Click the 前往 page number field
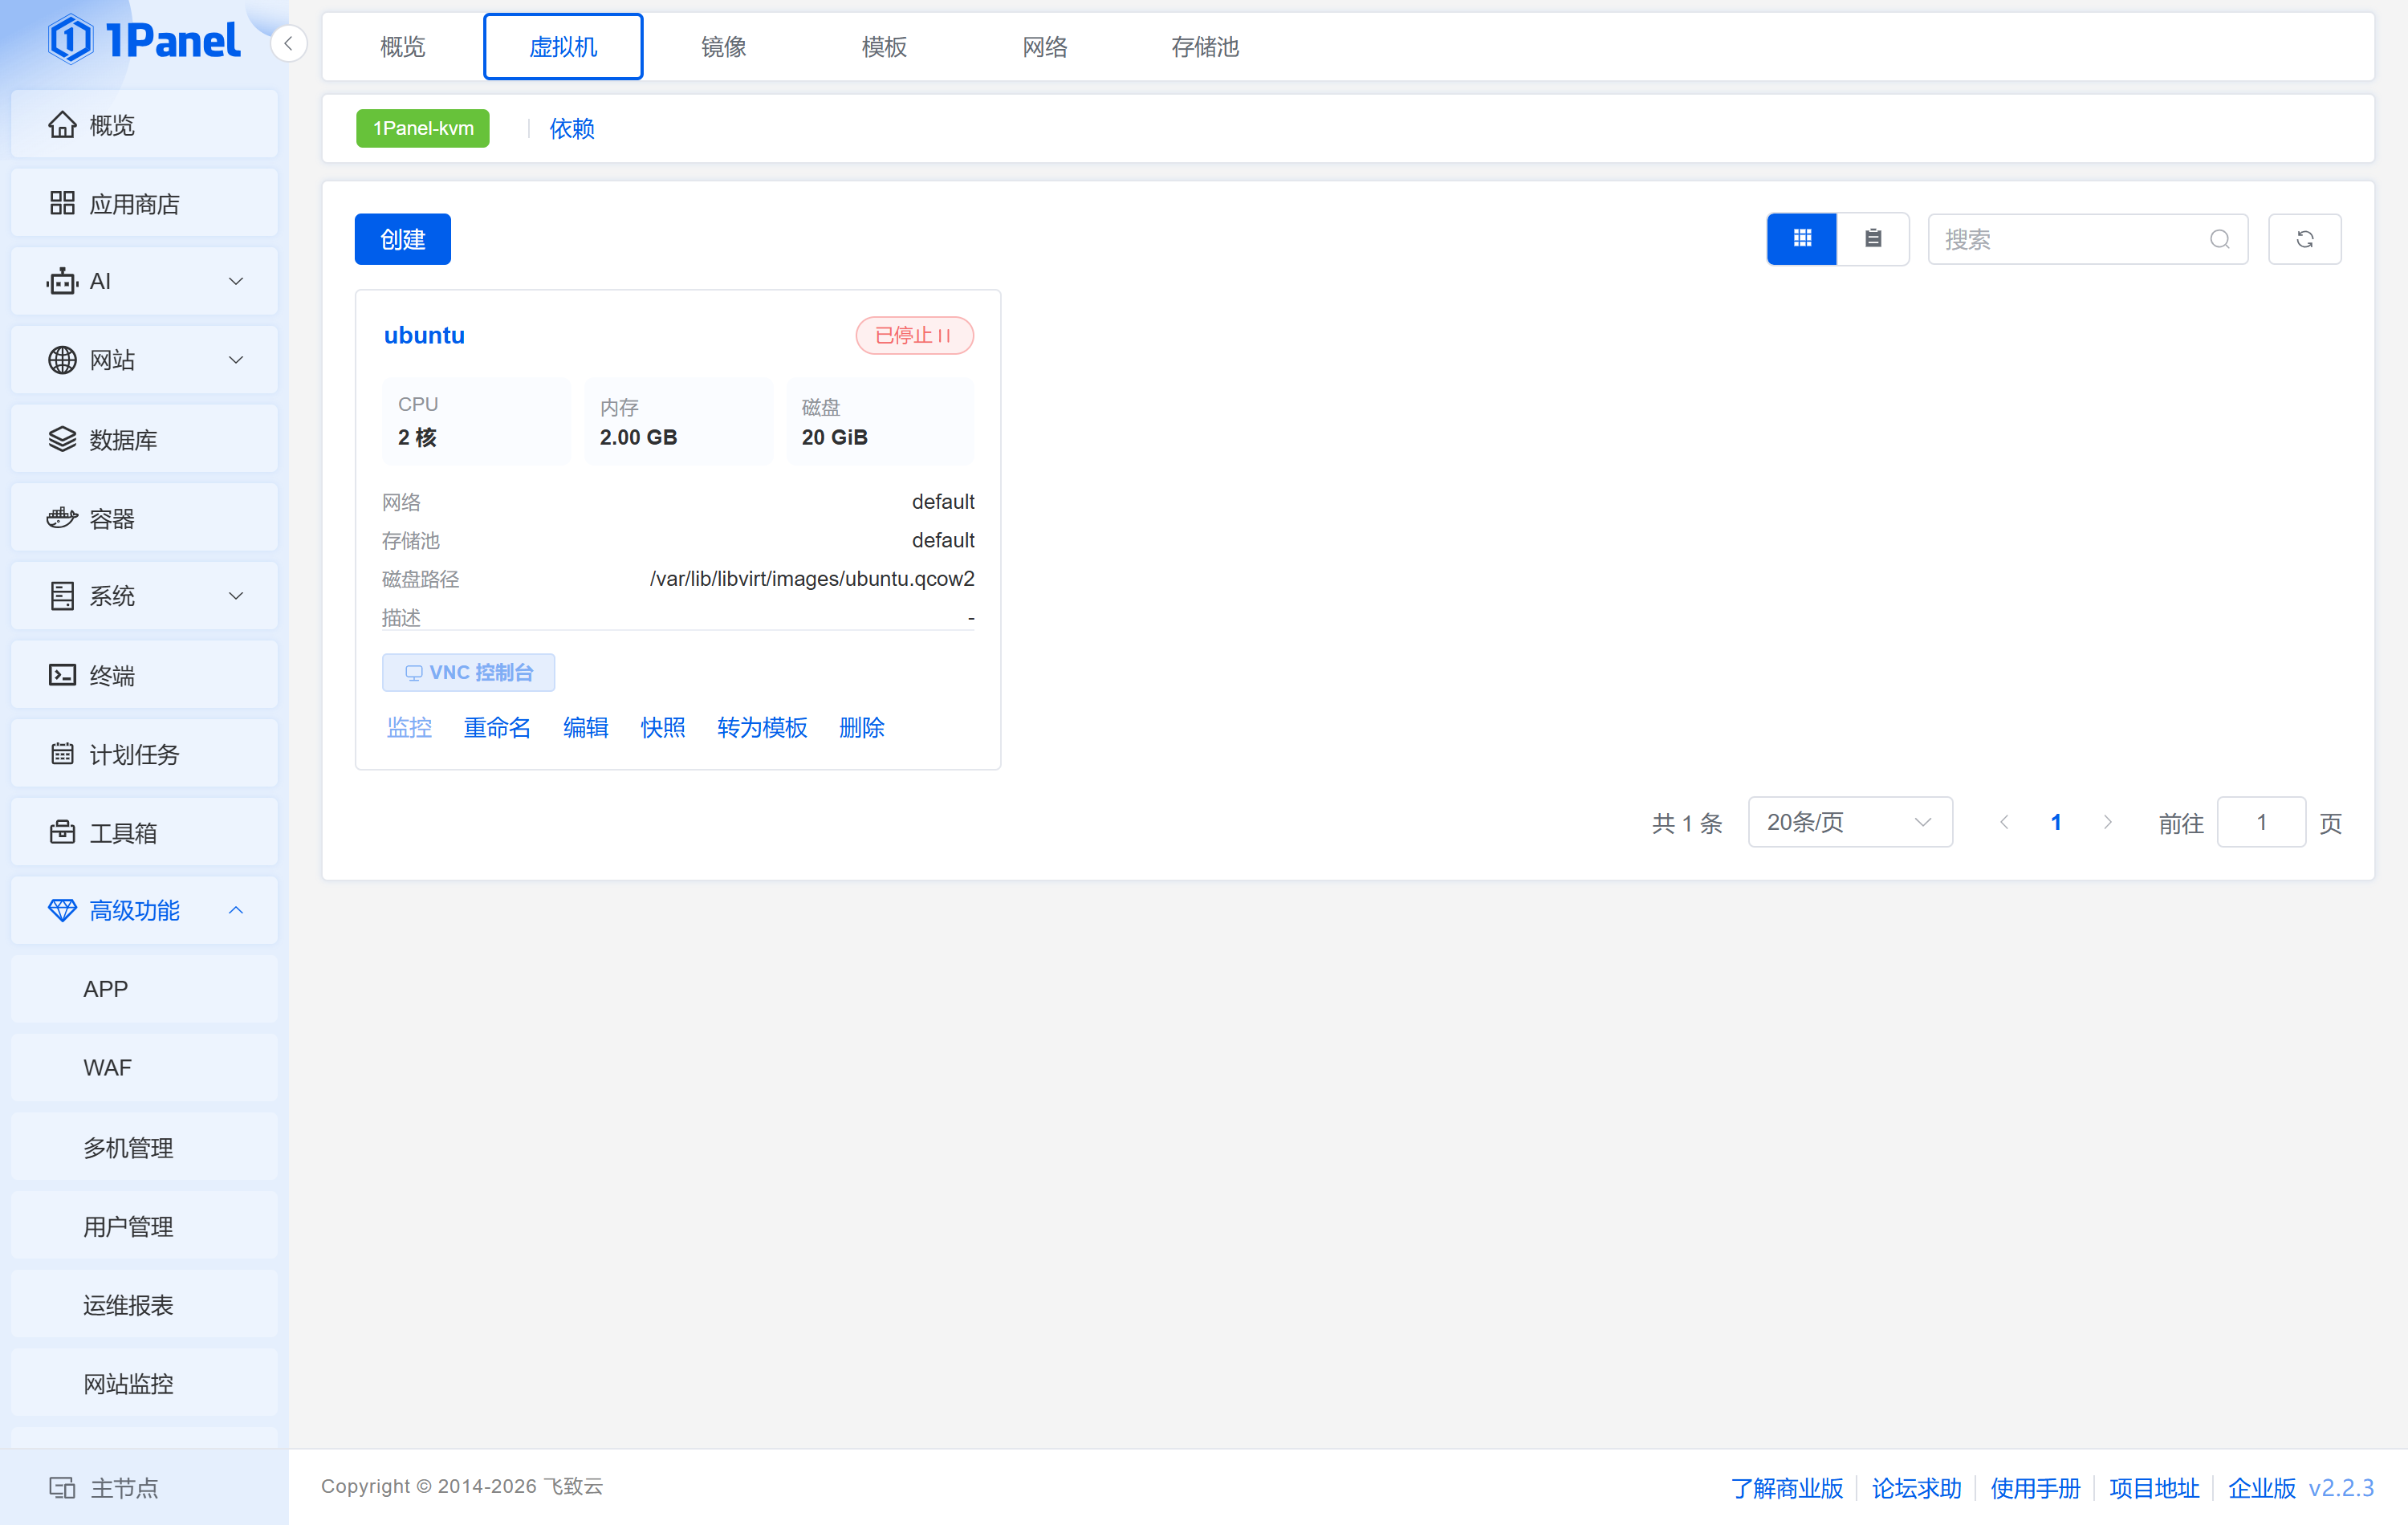Image resolution: width=2408 pixels, height=1525 pixels. coord(2261,822)
